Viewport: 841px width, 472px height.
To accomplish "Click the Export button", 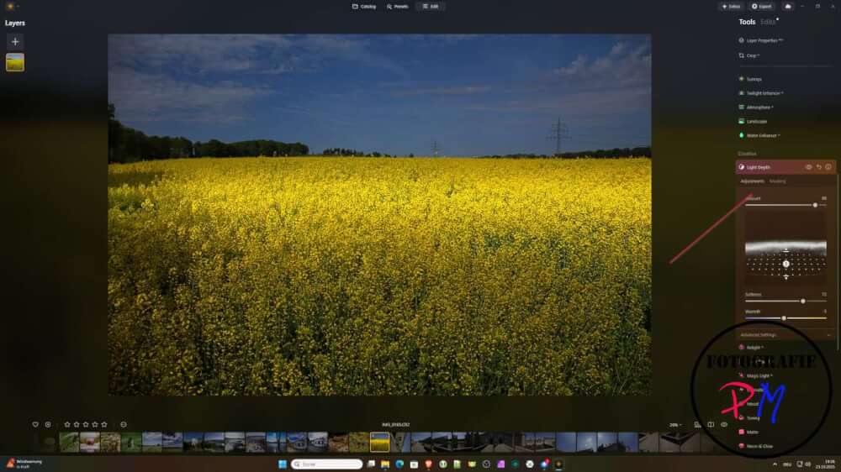I will pyautogui.click(x=760, y=6).
